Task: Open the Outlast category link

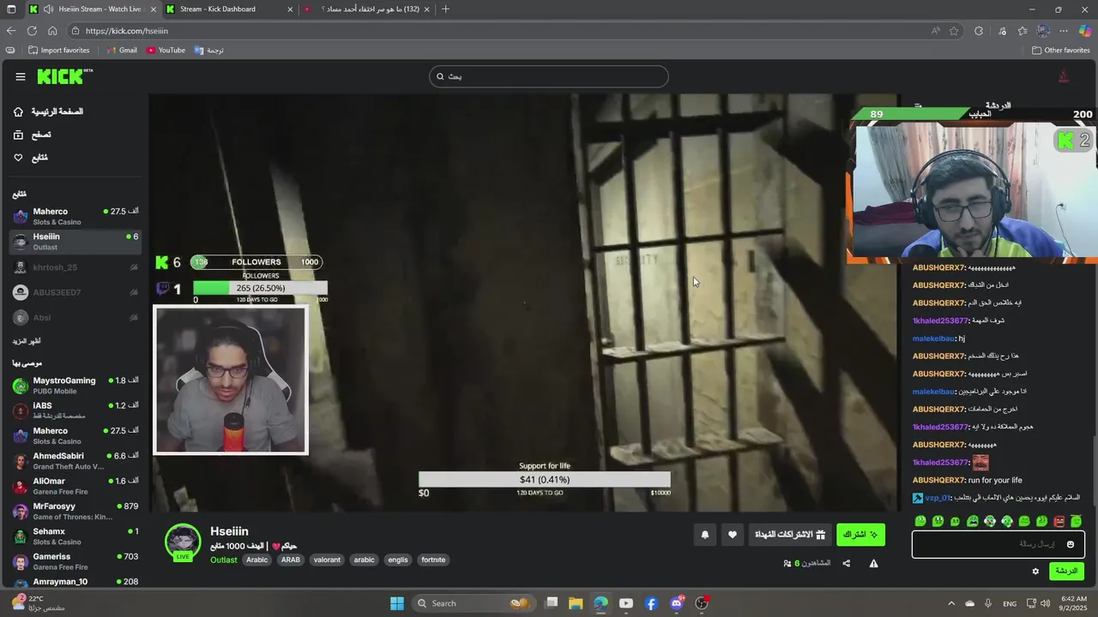Action: (x=224, y=560)
